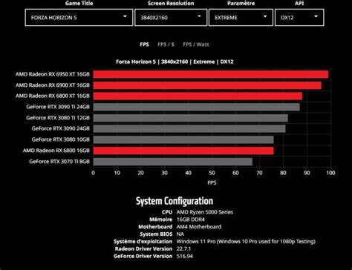The image size is (352, 270).
Task: Click the label 'GeForce RTX 3070 Ti 8GB'
Action: point(59,162)
